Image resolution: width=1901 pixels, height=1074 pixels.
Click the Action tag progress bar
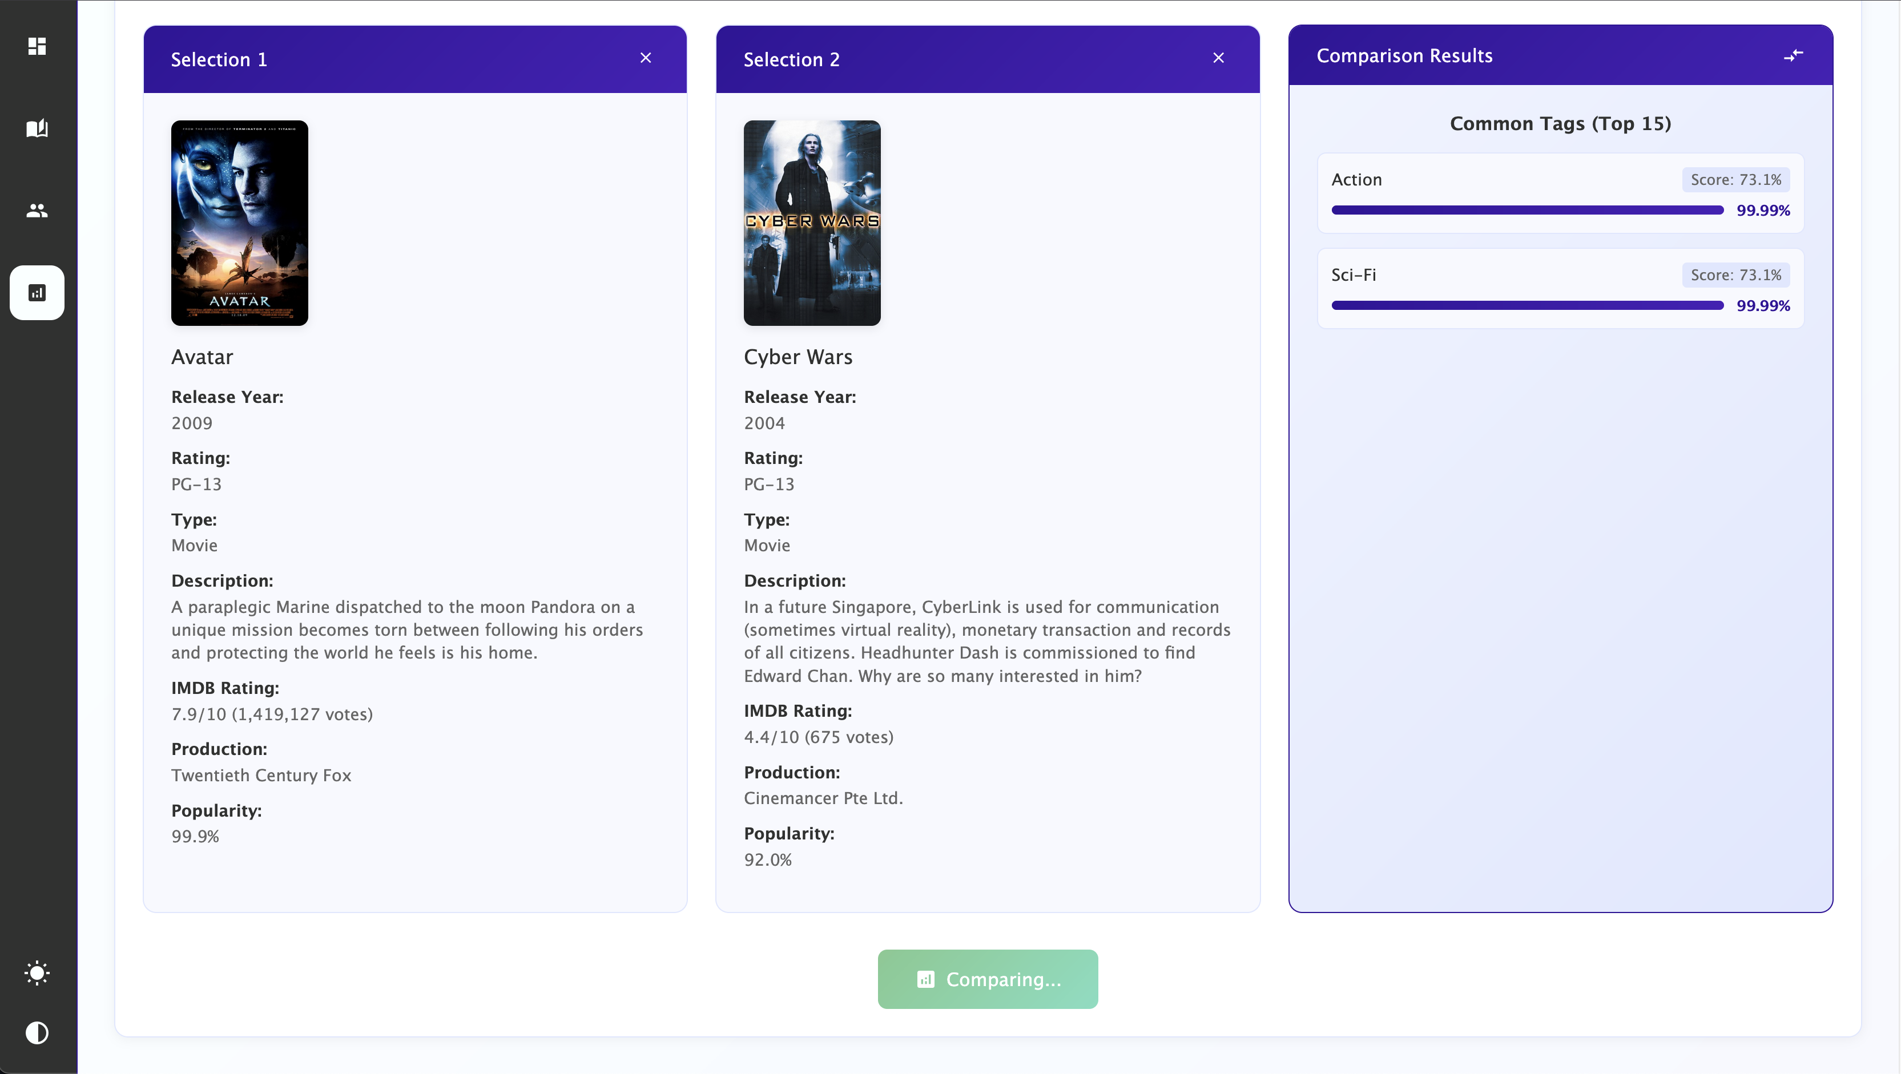pos(1527,210)
